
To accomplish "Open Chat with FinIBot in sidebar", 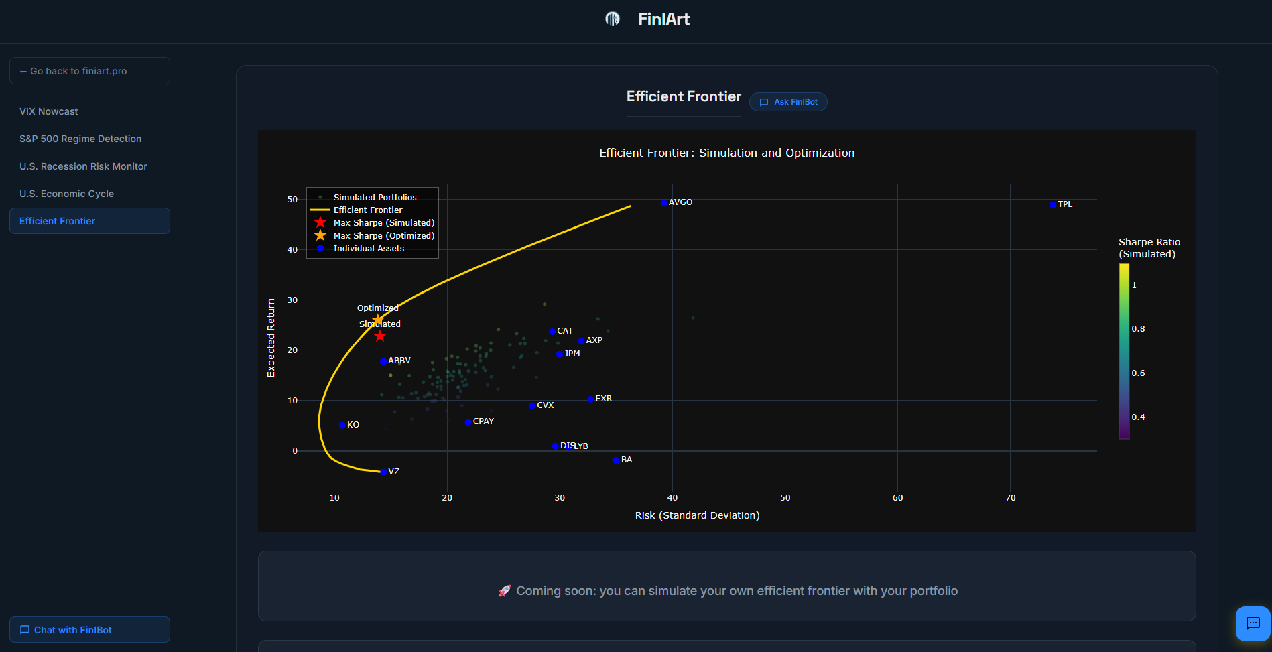I will (90, 630).
